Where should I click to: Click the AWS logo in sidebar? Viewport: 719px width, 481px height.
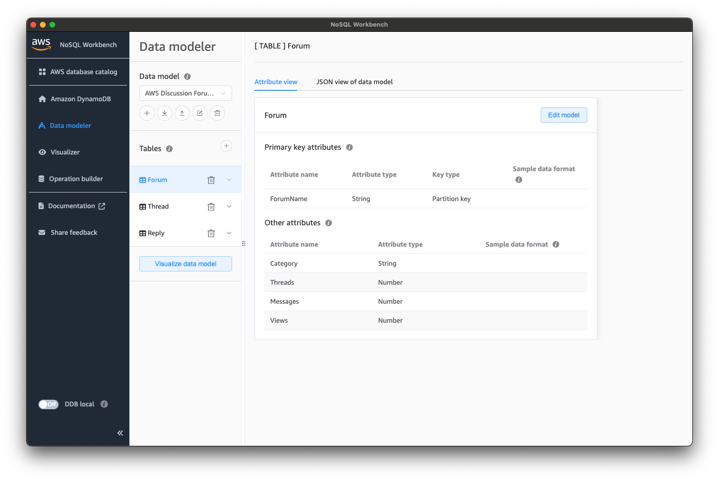tap(41, 44)
